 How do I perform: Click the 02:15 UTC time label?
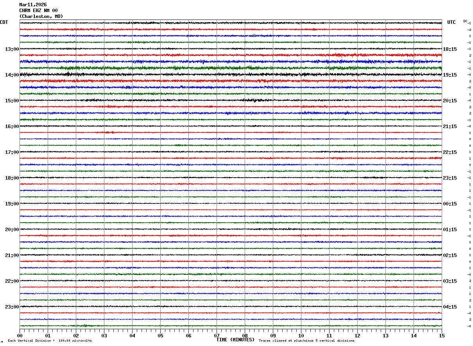tap(450, 255)
